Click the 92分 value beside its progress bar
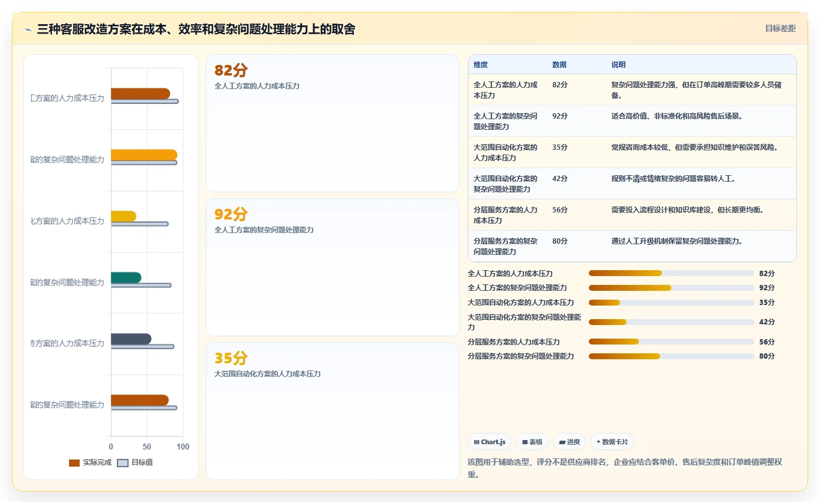The height and width of the screenshot is (502, 820). [767, 288]
